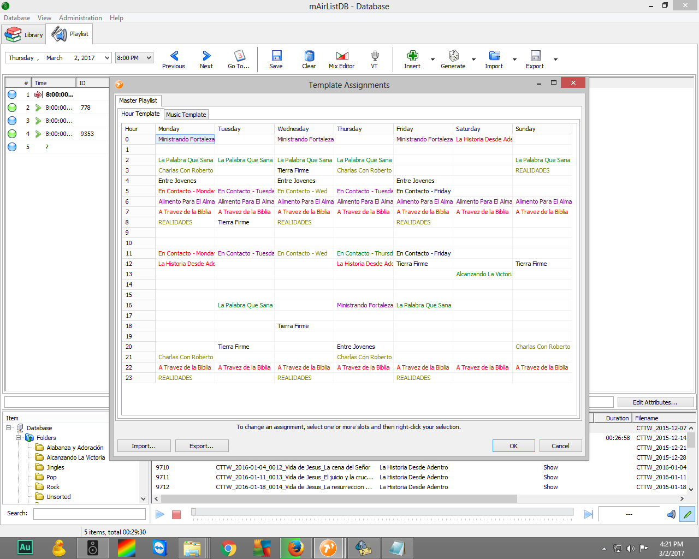The image size is (699, 559).
Task: Select the Rock folder
Action: [53, 487]
